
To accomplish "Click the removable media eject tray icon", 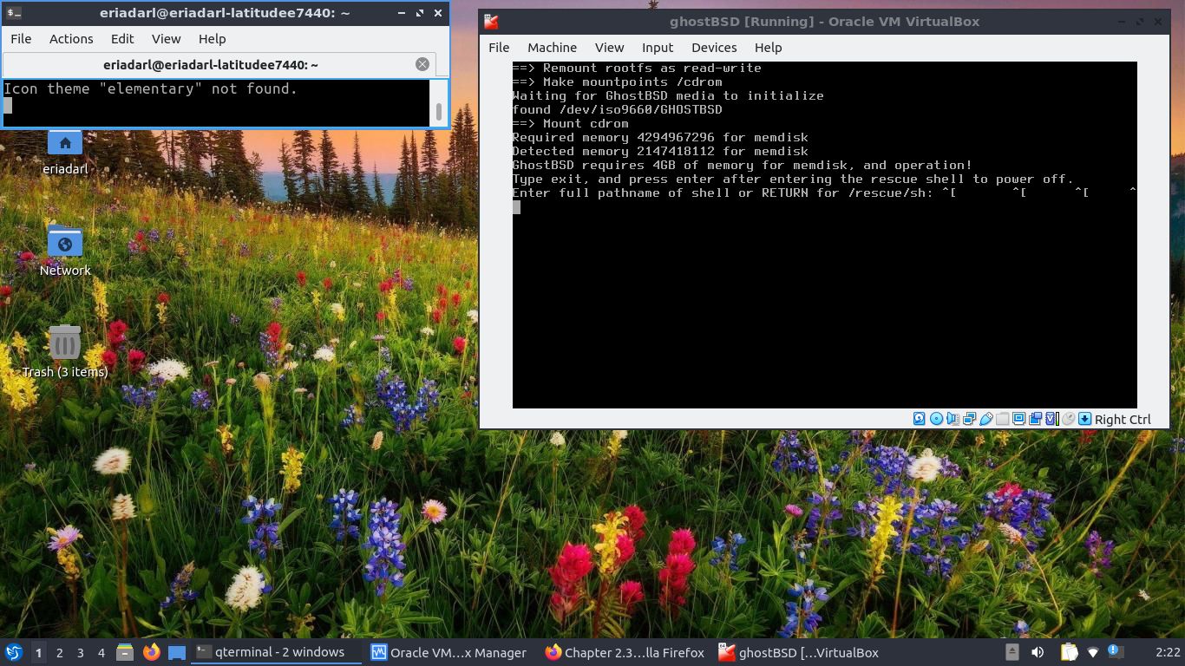I will point(1012,652).
